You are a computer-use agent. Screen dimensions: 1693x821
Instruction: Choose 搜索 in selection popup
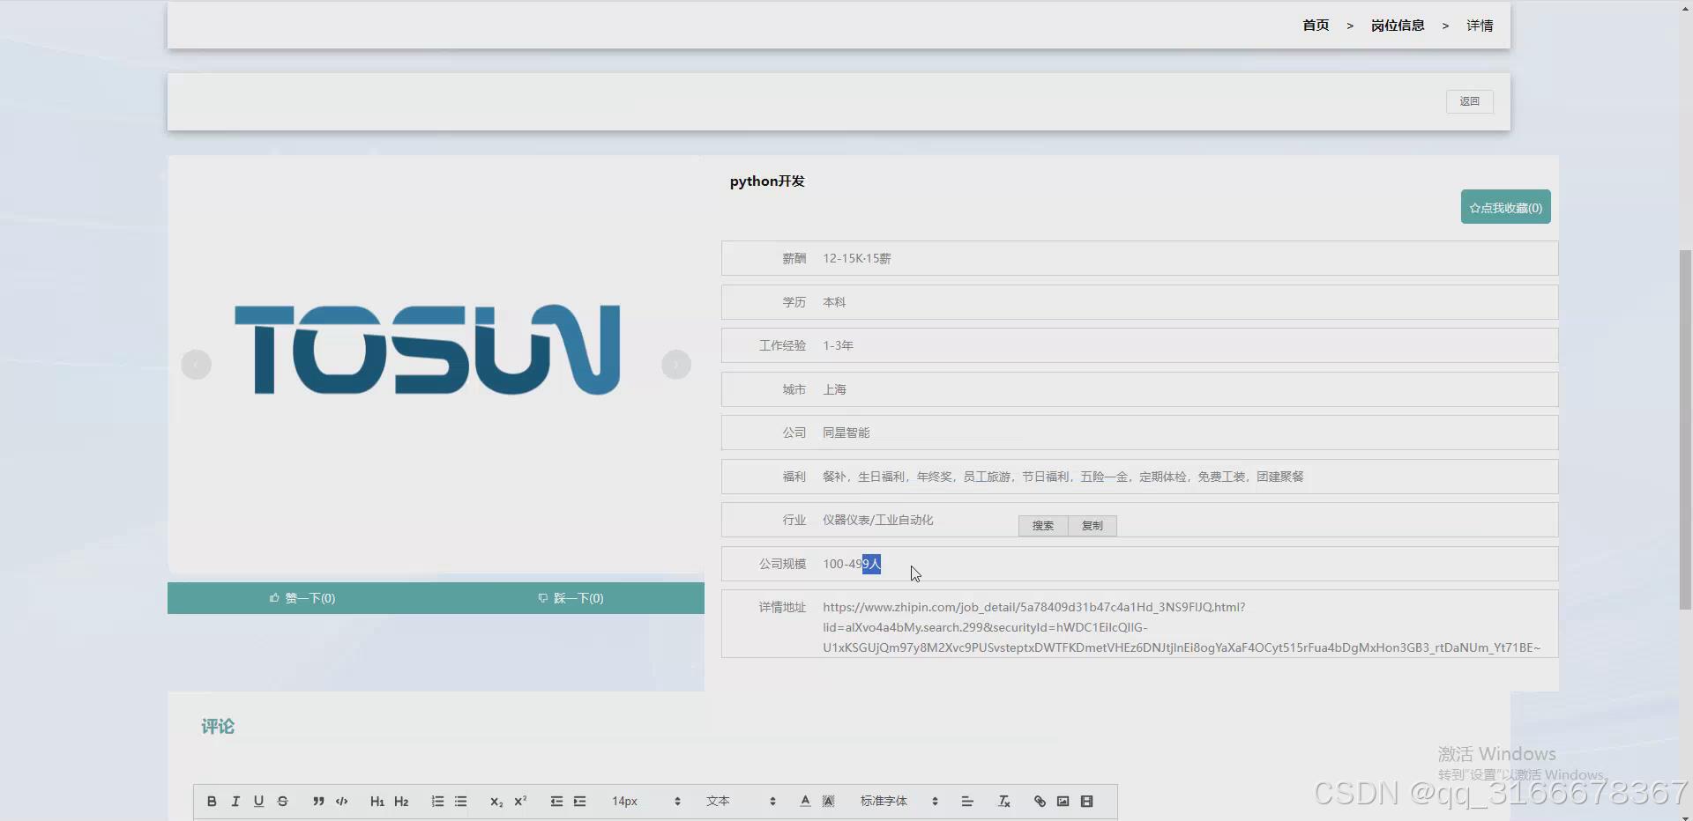pyautogui.click(x=1043, y=526)
